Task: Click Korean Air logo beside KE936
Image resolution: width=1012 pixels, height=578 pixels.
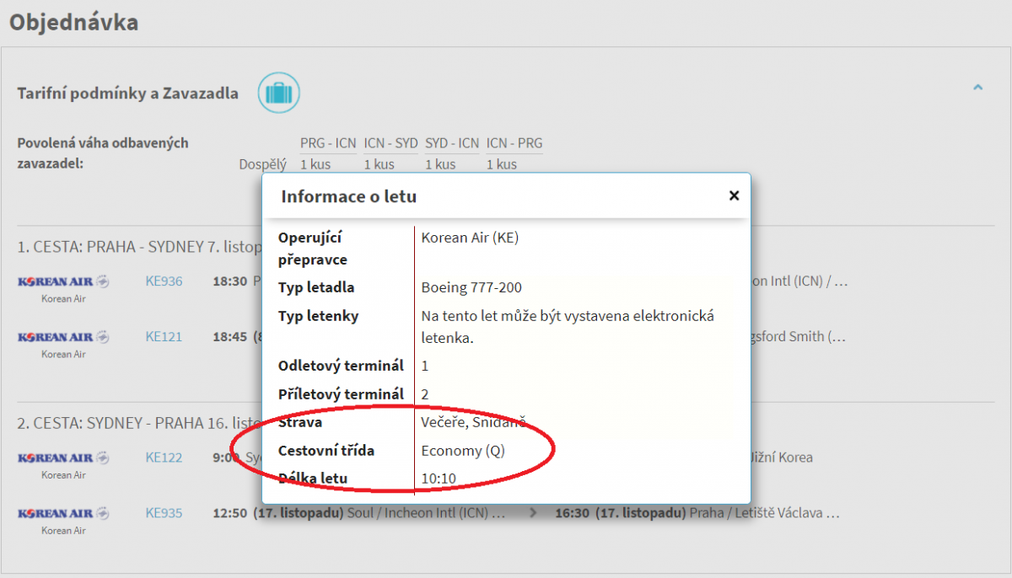Action: [x=63, y=282]
